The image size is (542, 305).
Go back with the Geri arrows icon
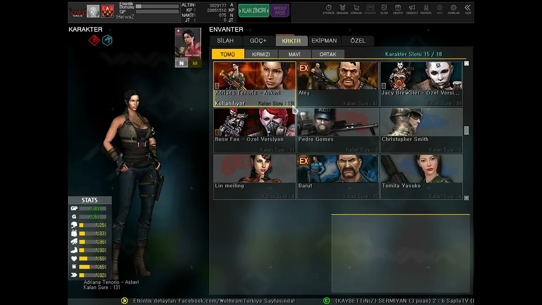[467, 9]
